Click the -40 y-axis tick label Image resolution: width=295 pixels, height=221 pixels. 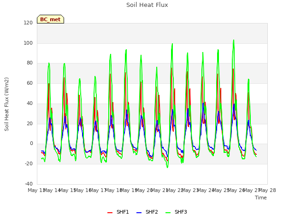tap(29, 184)
